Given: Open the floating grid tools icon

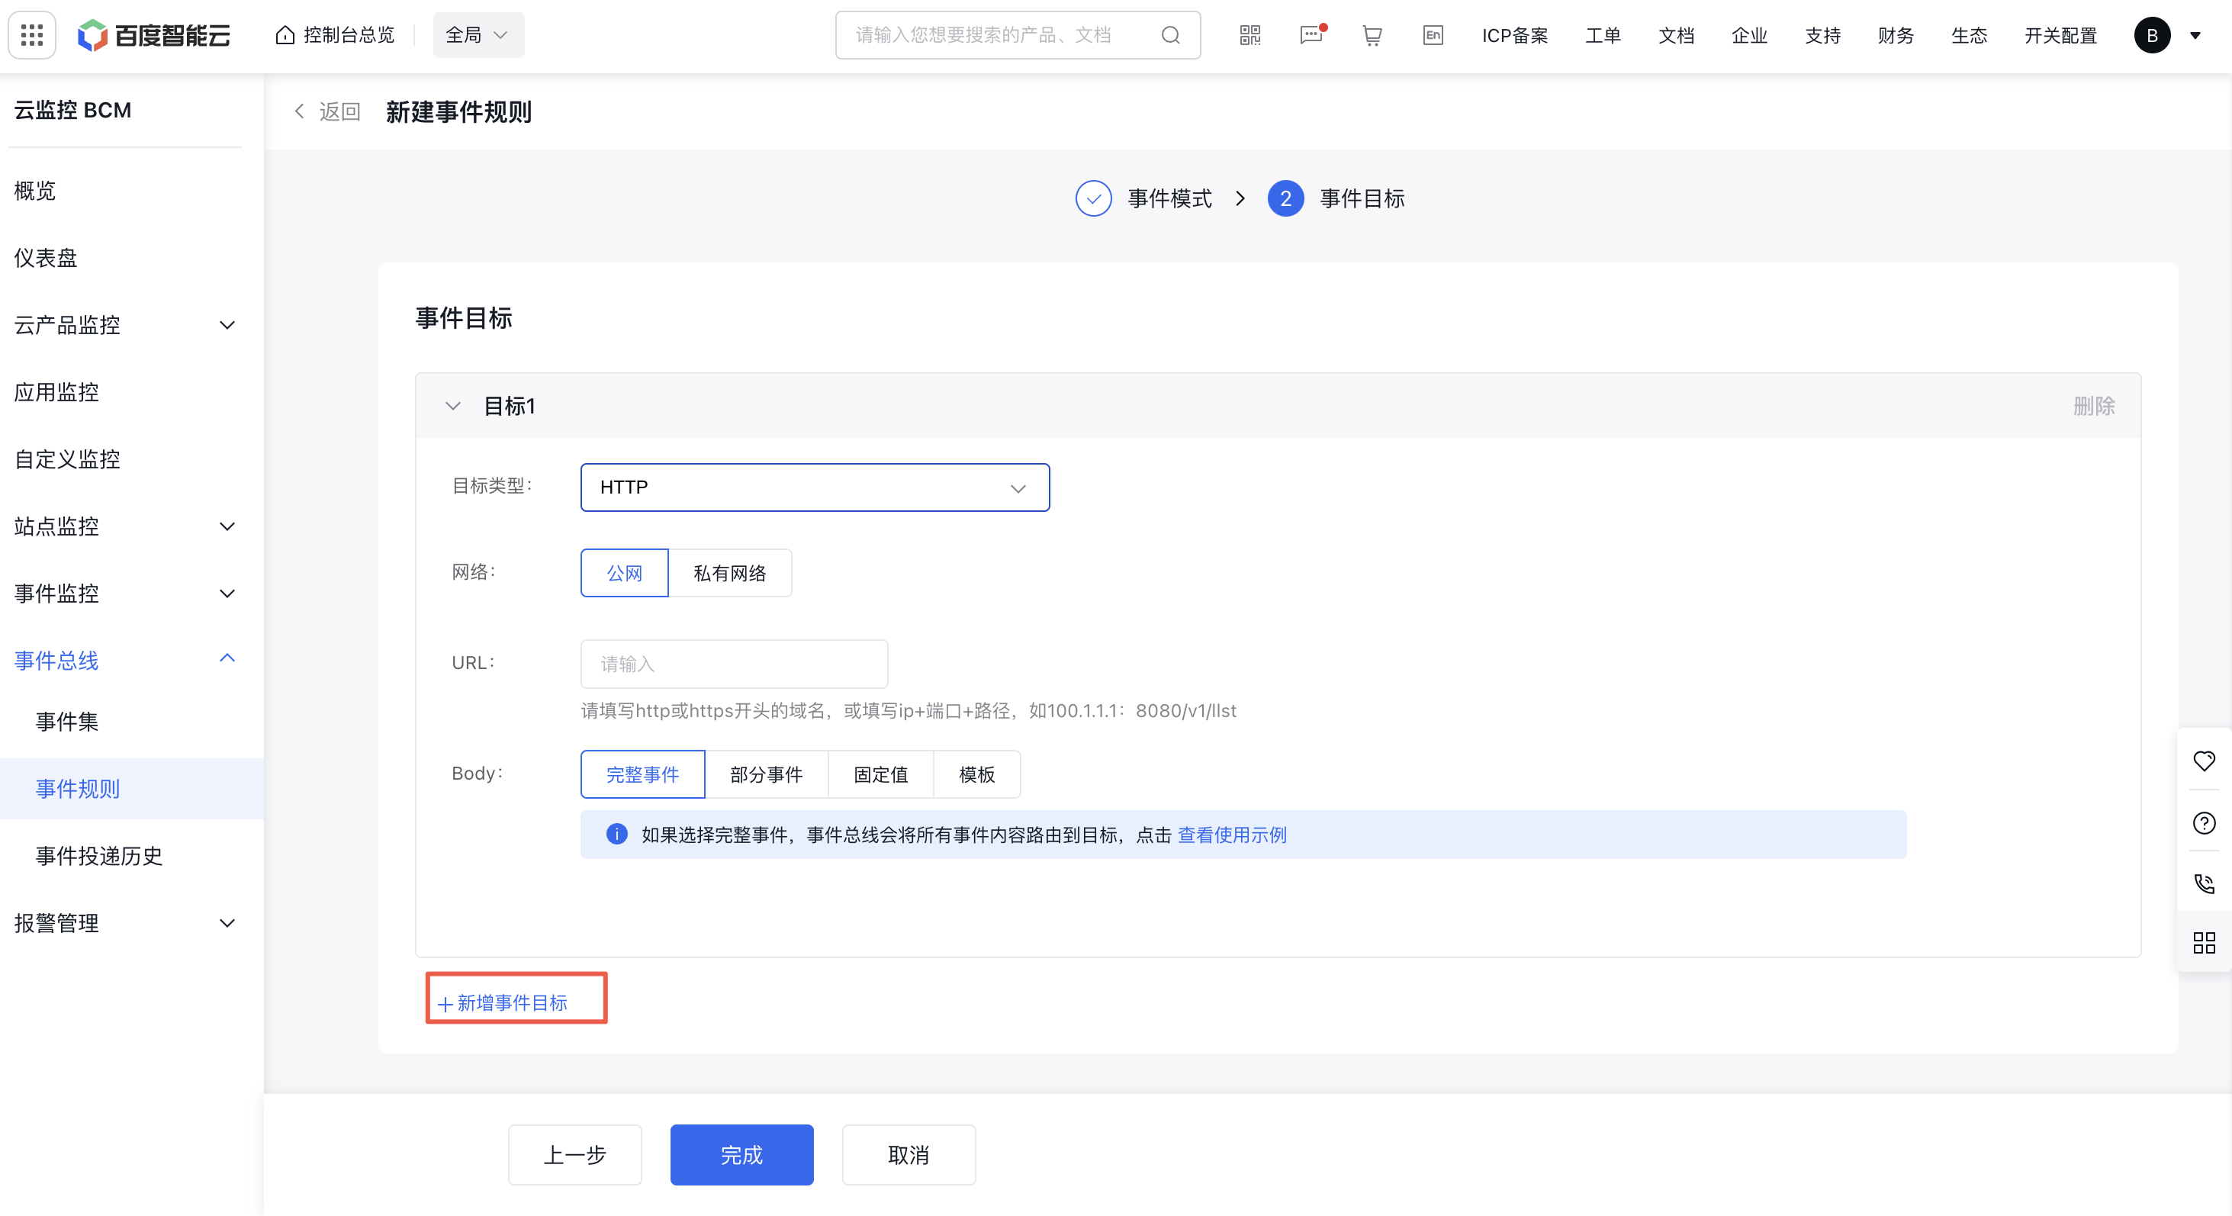Looking at the screenshot, I should pyautogui.click(x=2205, y=943).
